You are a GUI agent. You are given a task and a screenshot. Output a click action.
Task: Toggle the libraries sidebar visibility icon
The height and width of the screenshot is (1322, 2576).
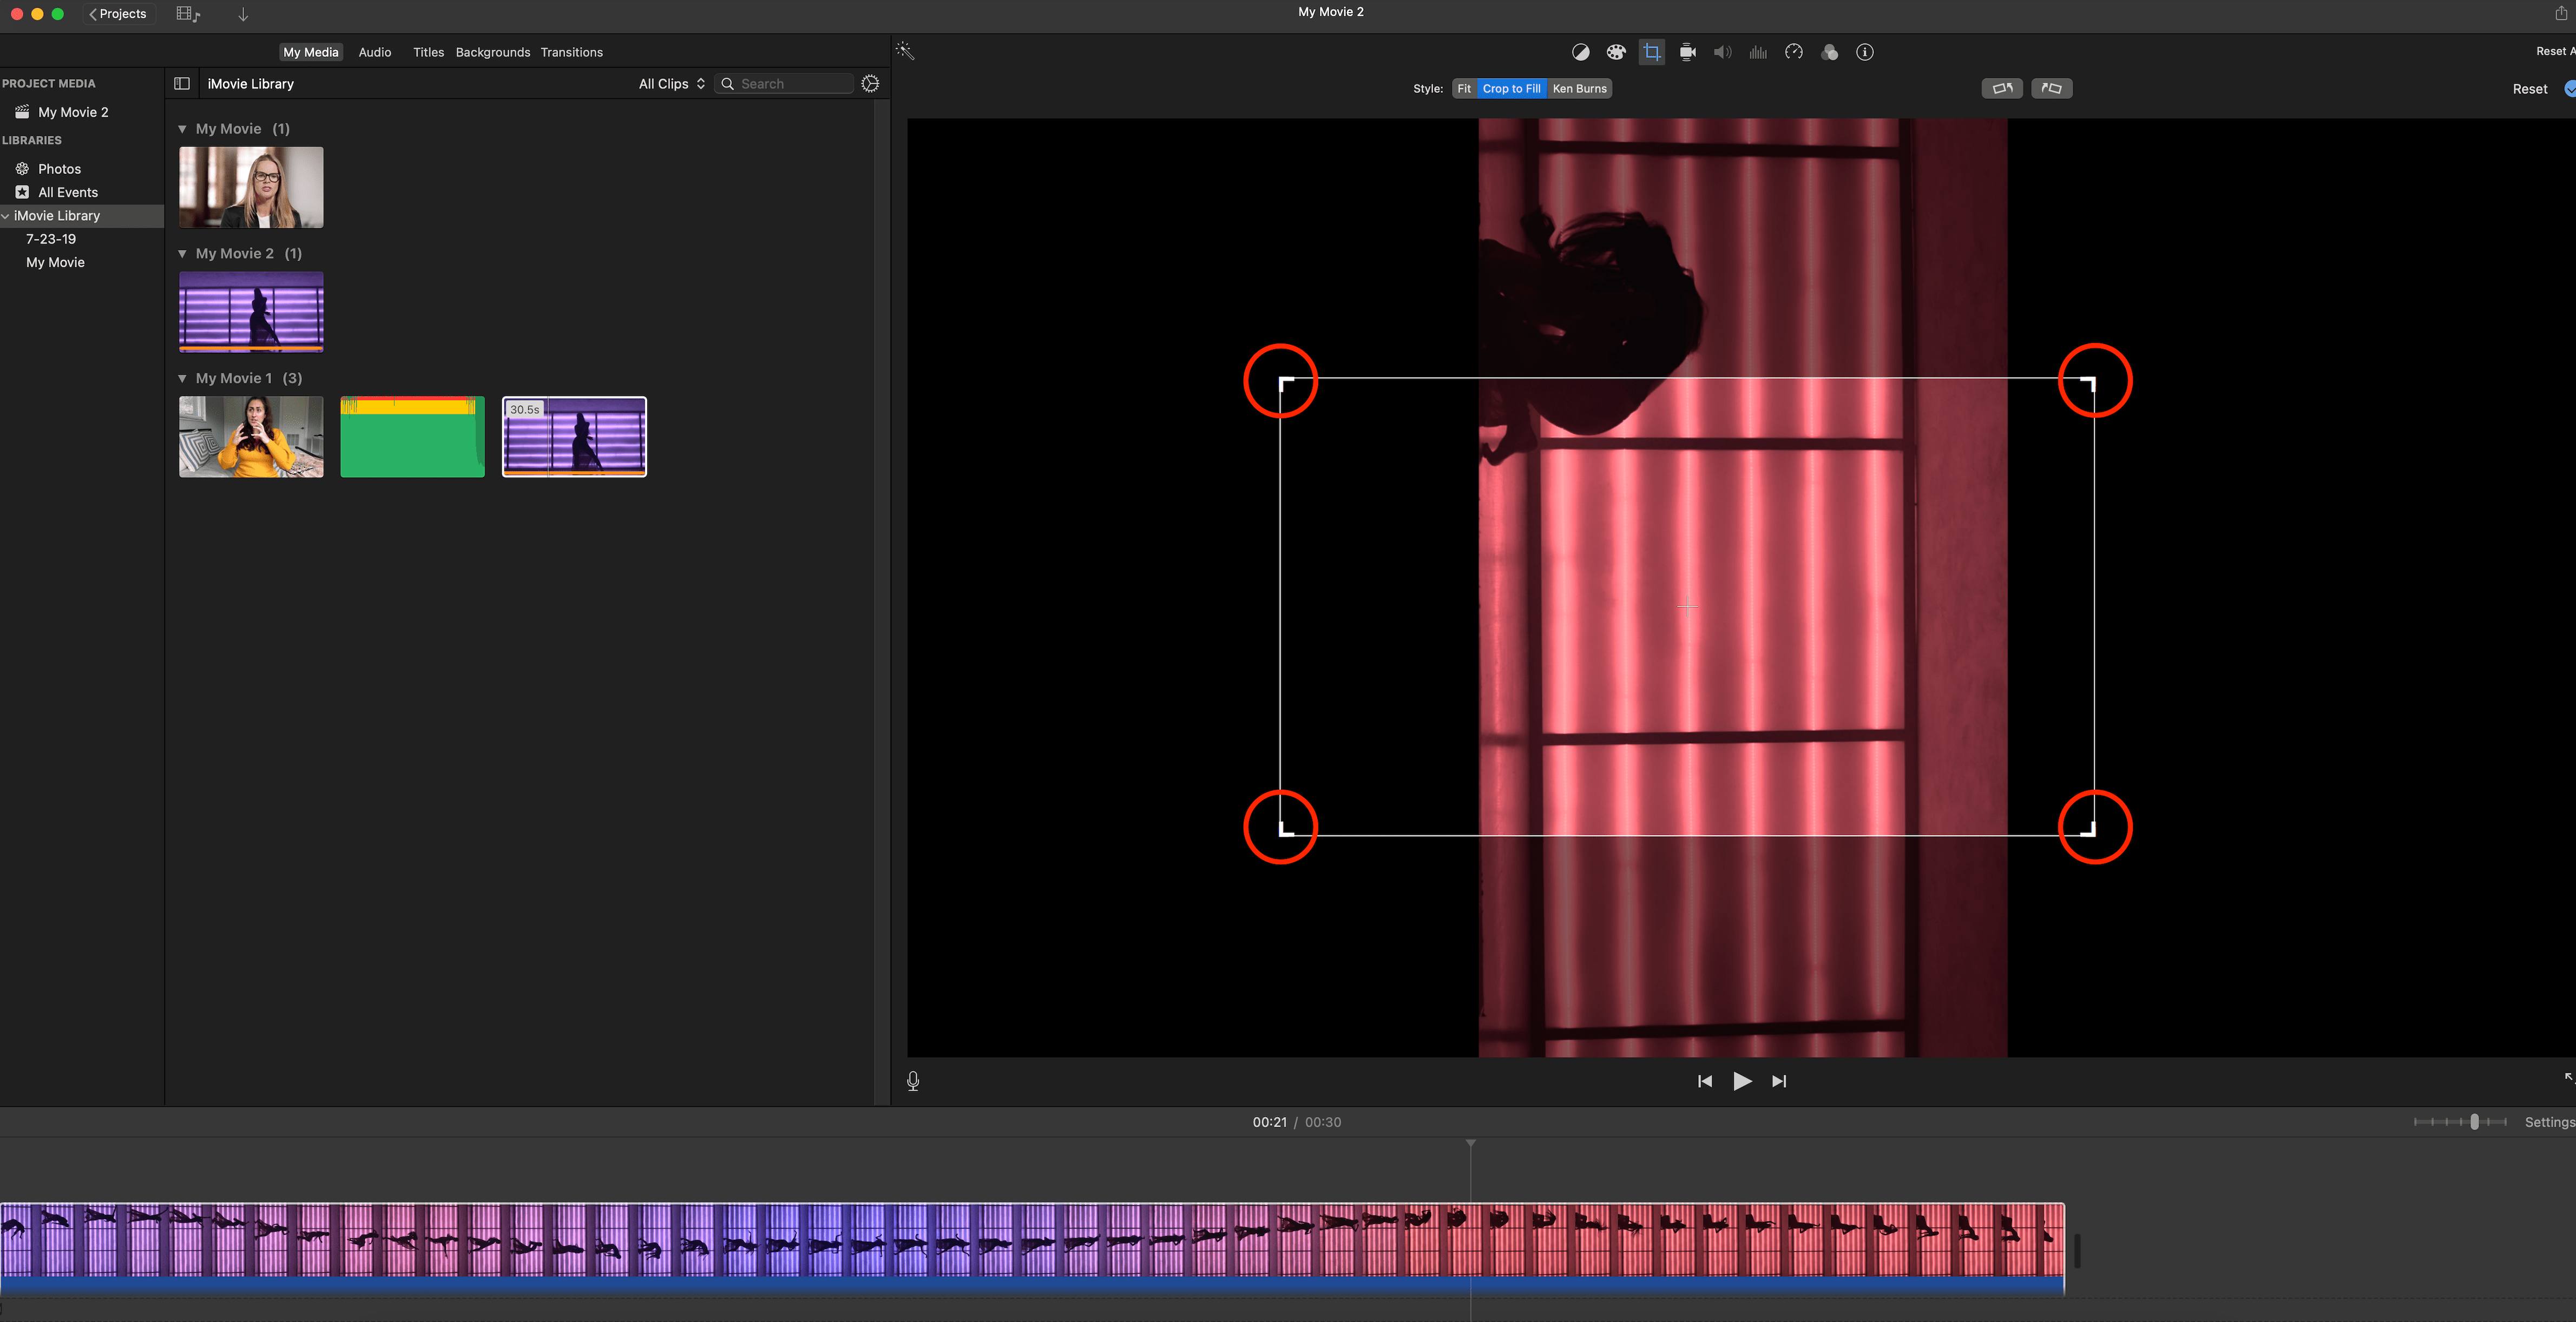182,84
